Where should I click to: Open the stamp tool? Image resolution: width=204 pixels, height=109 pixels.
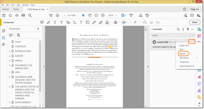click(108, 22)
